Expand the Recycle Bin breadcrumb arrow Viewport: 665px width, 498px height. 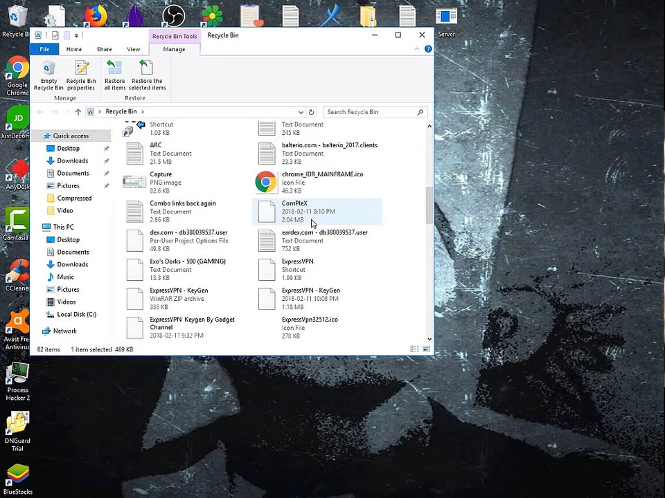[143, 112]
